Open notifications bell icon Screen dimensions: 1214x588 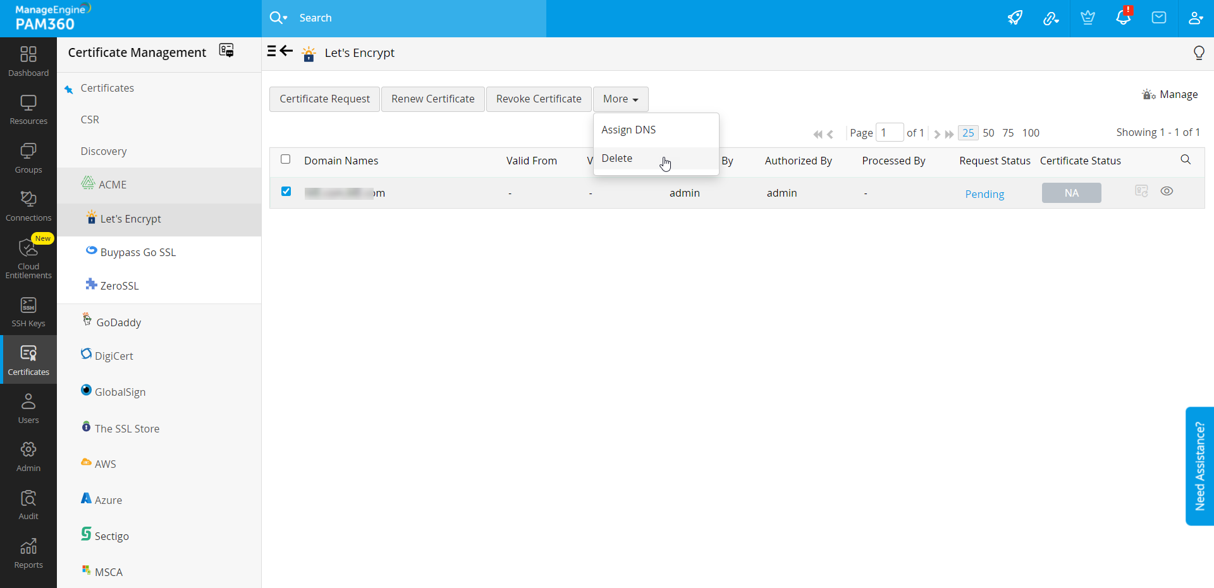[x=1123, y=18]
